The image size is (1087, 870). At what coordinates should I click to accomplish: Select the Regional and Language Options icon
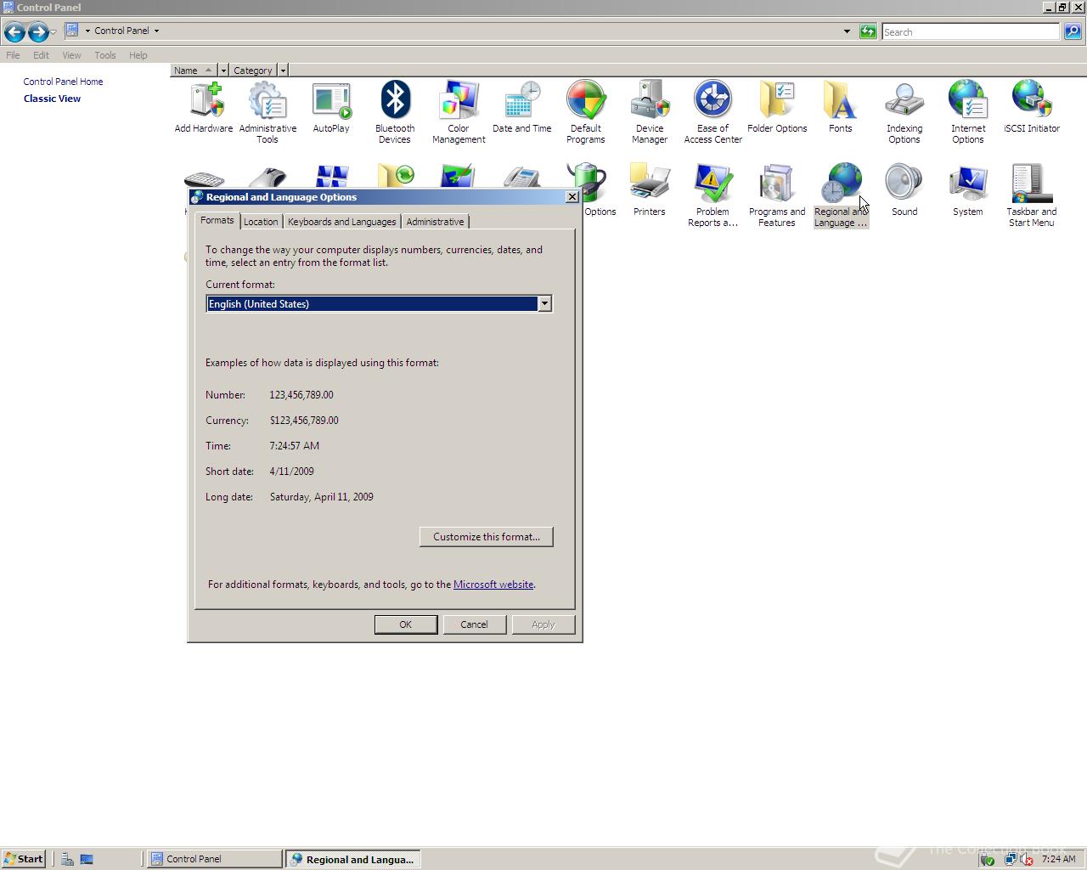tap(841, 195)
